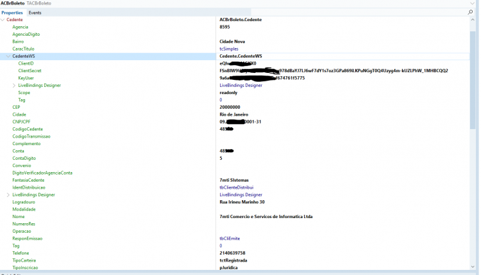
Task: Click the Cedente.CedenteWS value text
Action: (240, 56)
